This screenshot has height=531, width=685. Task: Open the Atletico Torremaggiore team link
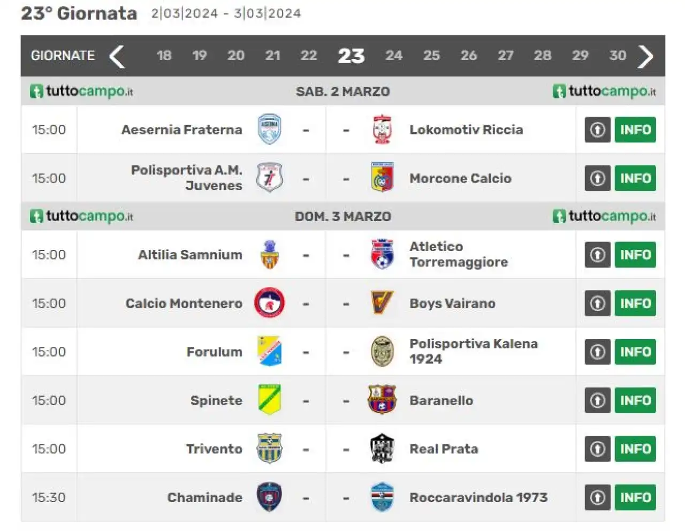[x=459, y=254]
